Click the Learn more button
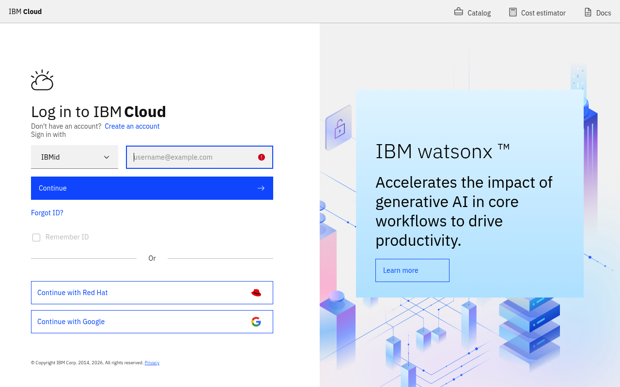Viewport: 620px width, 387px height. tap(412, 270)
